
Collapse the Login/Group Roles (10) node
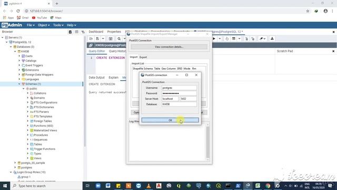click(x=11, y=172)
